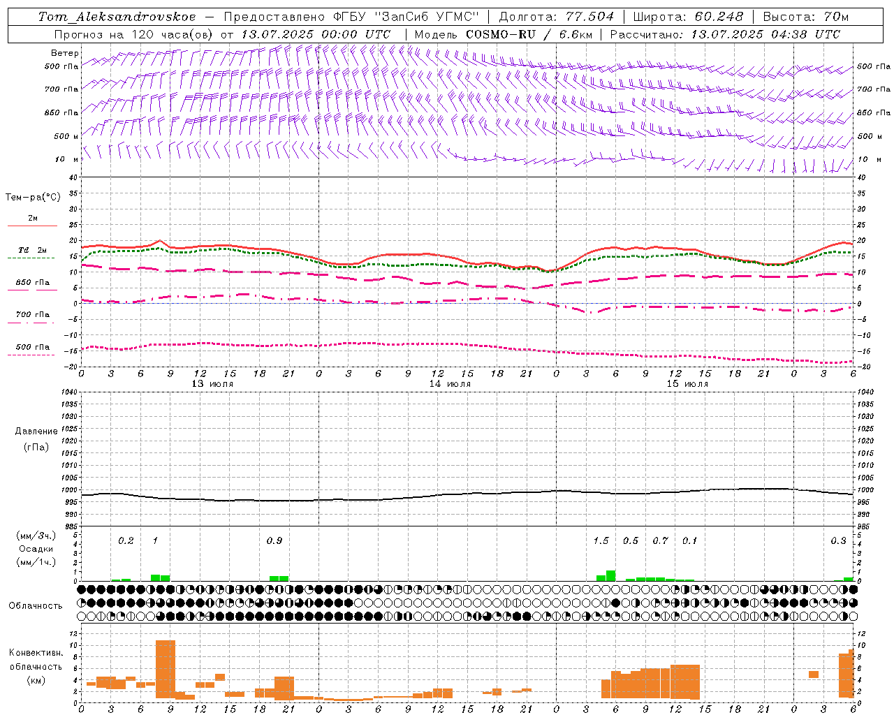The width and height of the screenshot is (894, 715).
Task: Click the 14 июля date label
Action: pos(450,384)
